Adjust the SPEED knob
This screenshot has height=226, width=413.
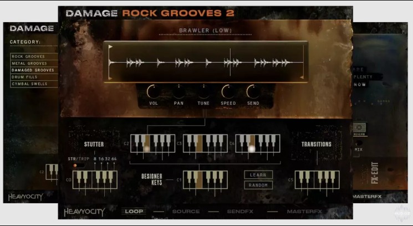click(228, 92)
